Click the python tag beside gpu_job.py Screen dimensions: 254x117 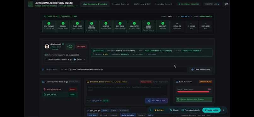(x=105, y=110)
